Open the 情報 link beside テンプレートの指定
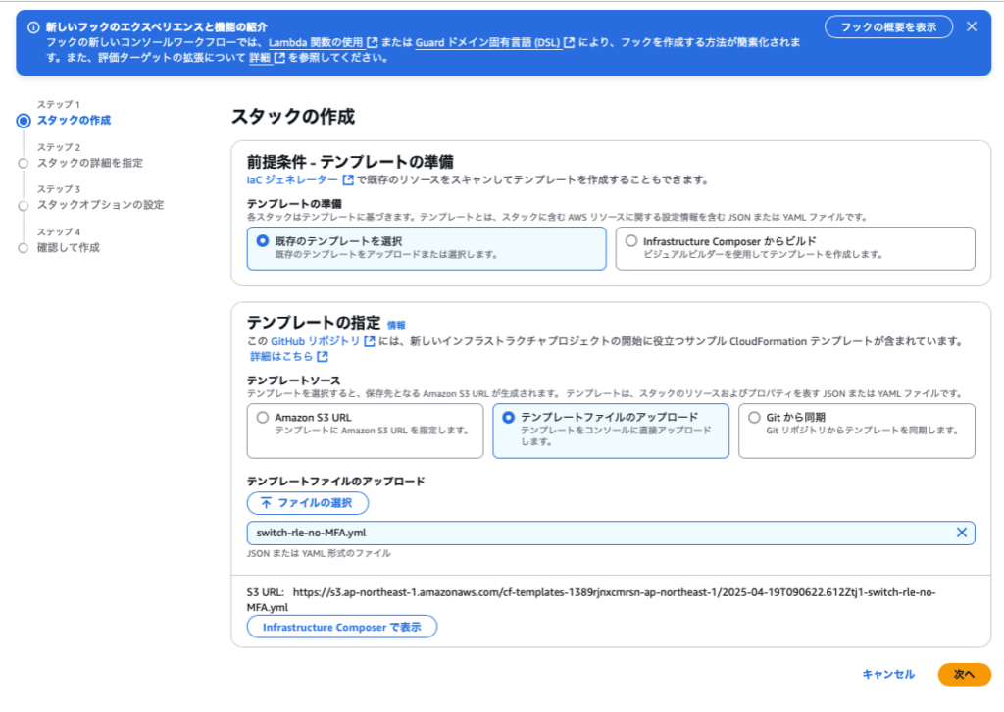1004x712 pixels. [x=396, y=325]
